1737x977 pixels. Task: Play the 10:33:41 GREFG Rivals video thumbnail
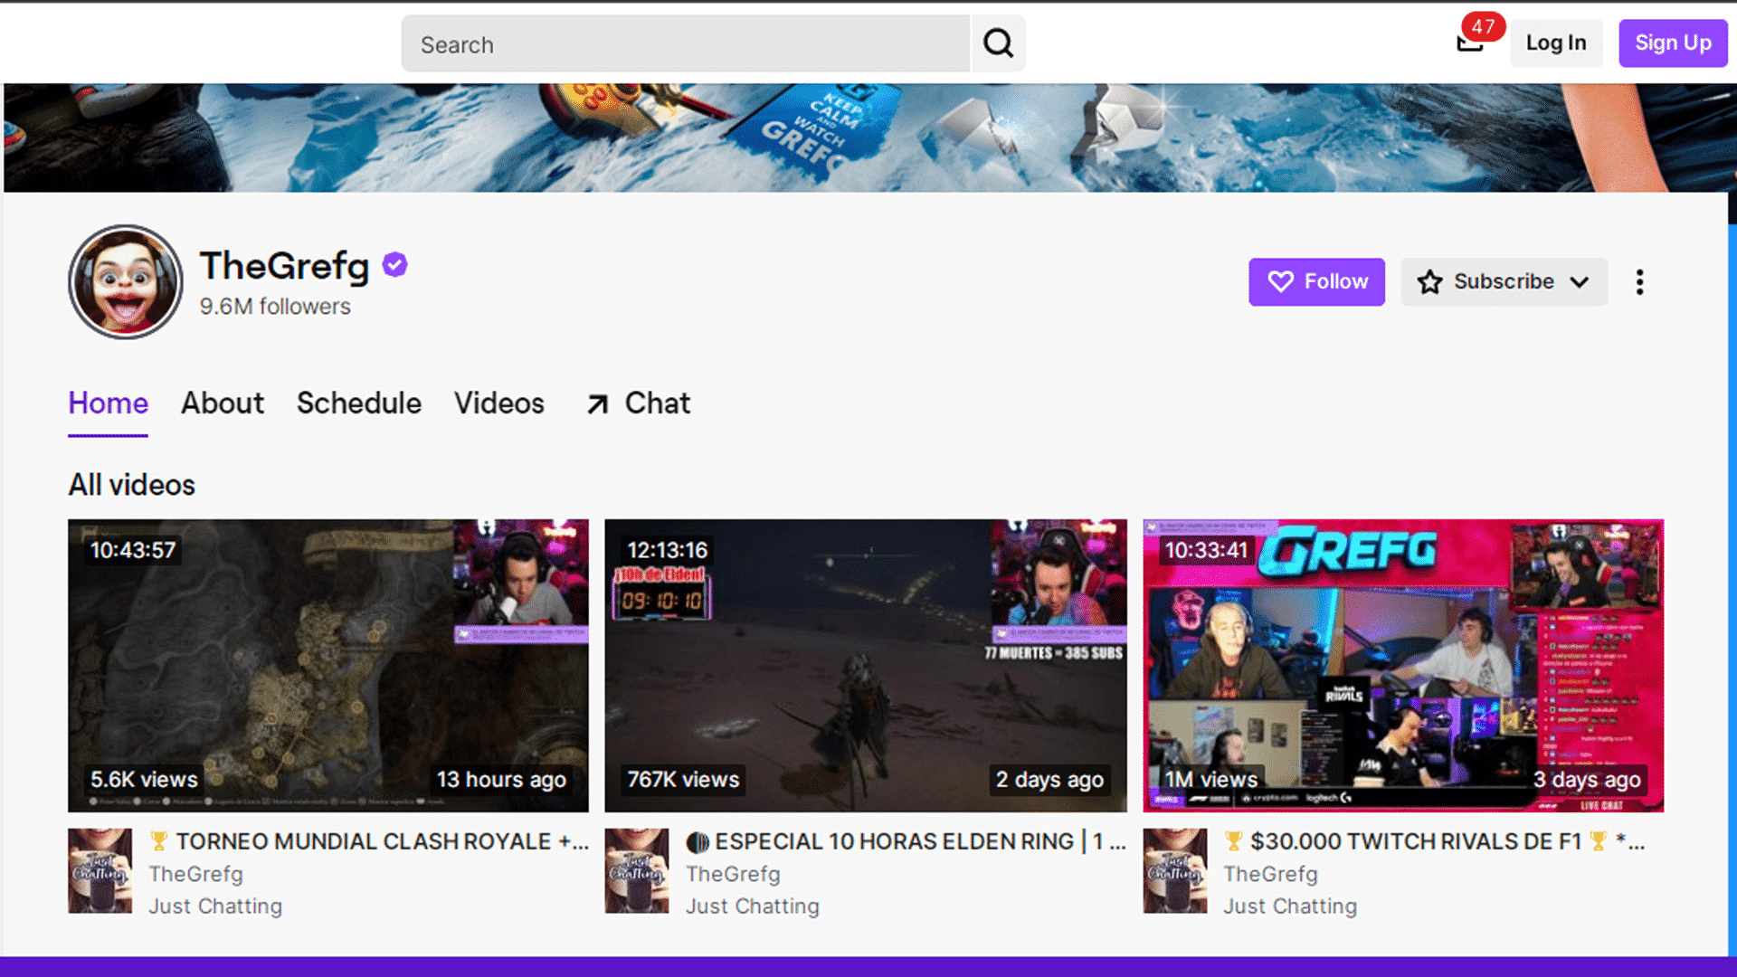tap(1403, 665)
